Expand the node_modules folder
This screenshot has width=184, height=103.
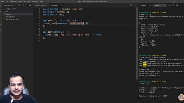pos(11,9)
